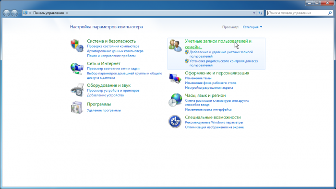This screenshot has width=336, height=189.
Task: Click the refresh button in address bar
Action: (x=260, y=13)
